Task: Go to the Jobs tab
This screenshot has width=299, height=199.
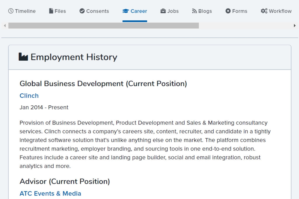Action: (170, 11)
